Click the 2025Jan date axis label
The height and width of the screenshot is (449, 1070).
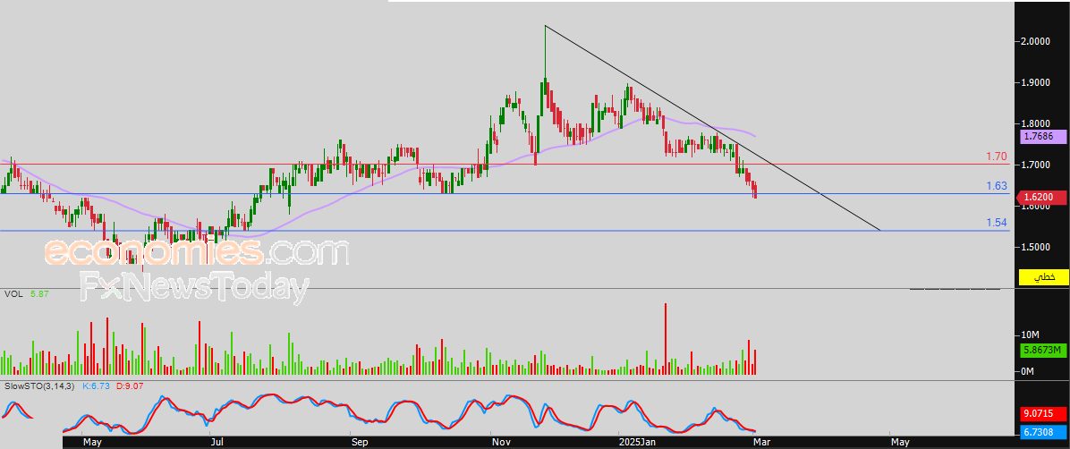click(x=639, y=442)
